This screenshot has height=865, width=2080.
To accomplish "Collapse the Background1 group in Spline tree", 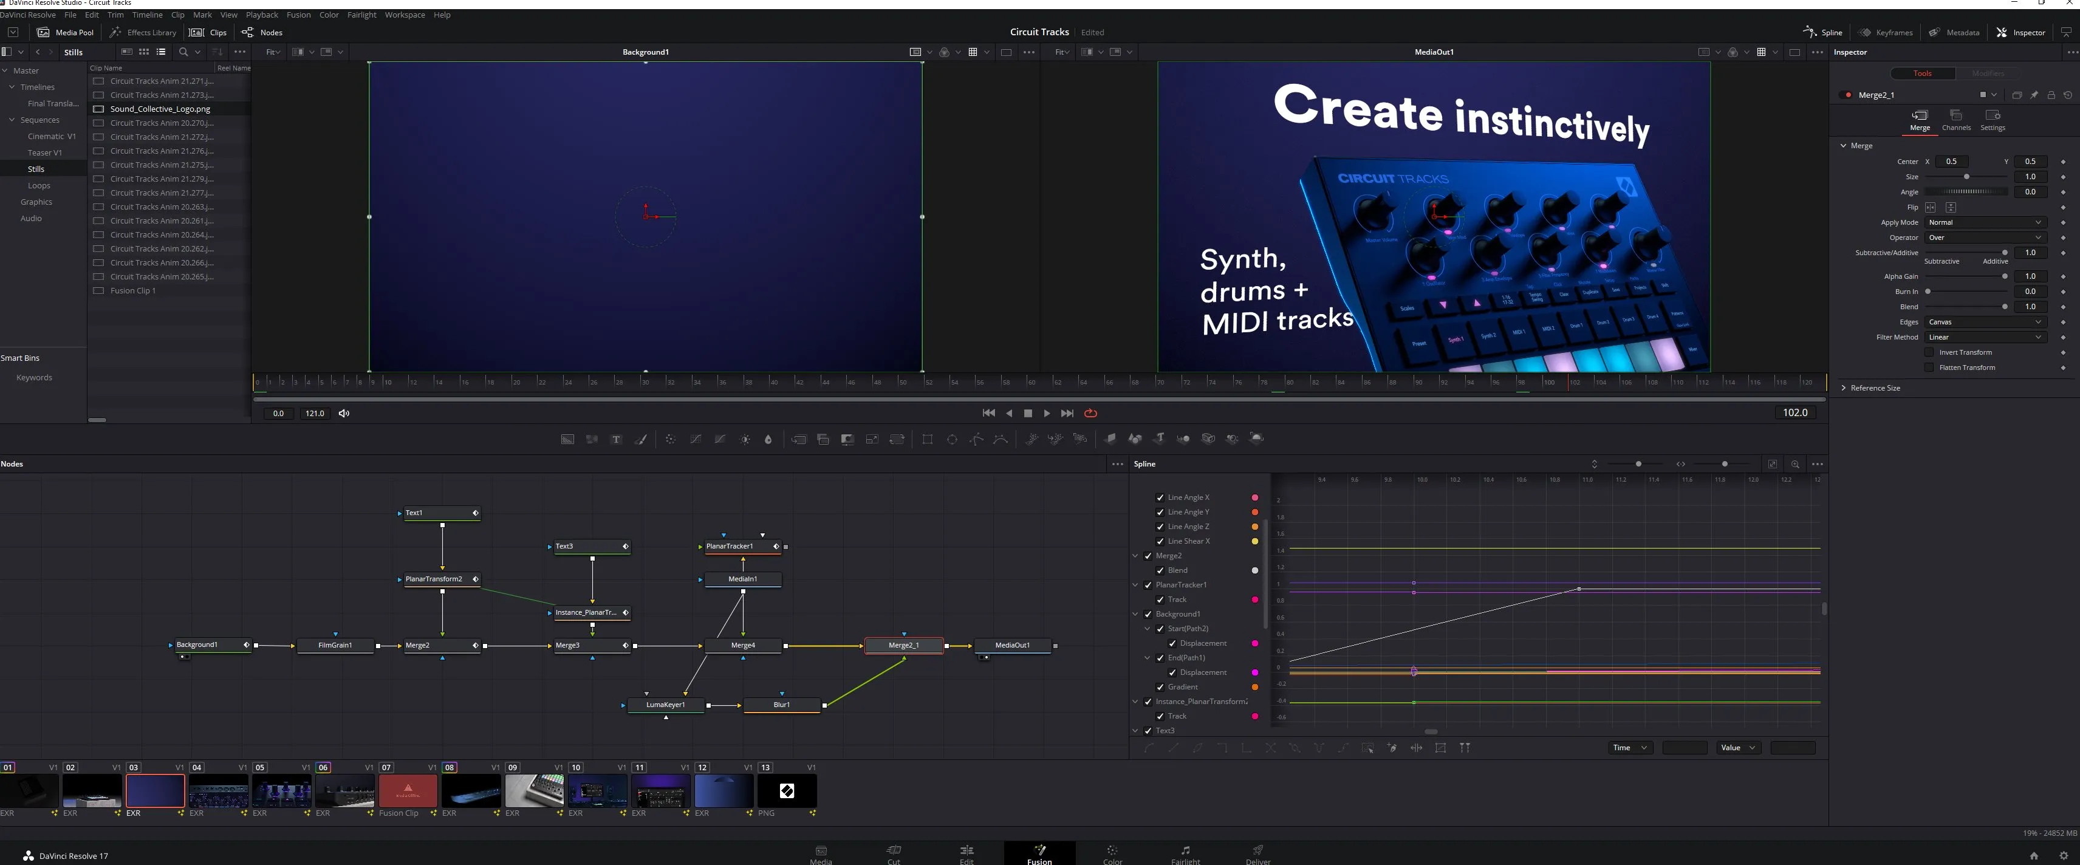I will pyautogui.click(x=1135, y=614).
